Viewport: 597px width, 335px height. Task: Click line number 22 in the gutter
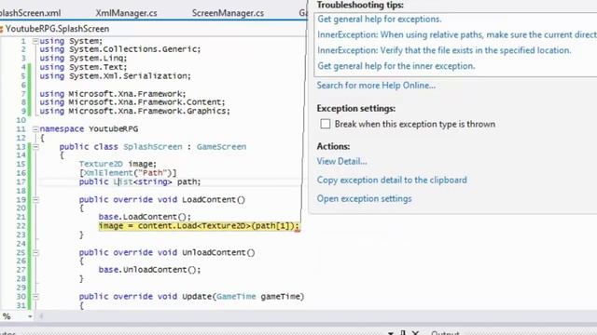pyautogui.click(x=21, y=225)
